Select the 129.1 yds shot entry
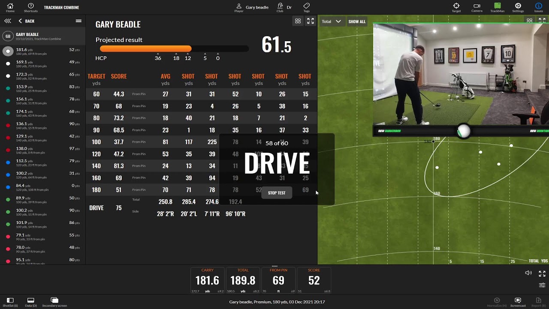The image size is (549, 309). click(x=43, y=138)
